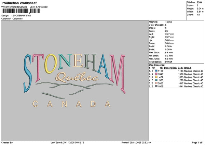
Task: Click the Width value '5.81 in'
Action: [200, 12]
